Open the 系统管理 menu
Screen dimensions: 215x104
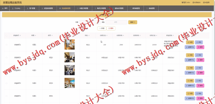151,8
